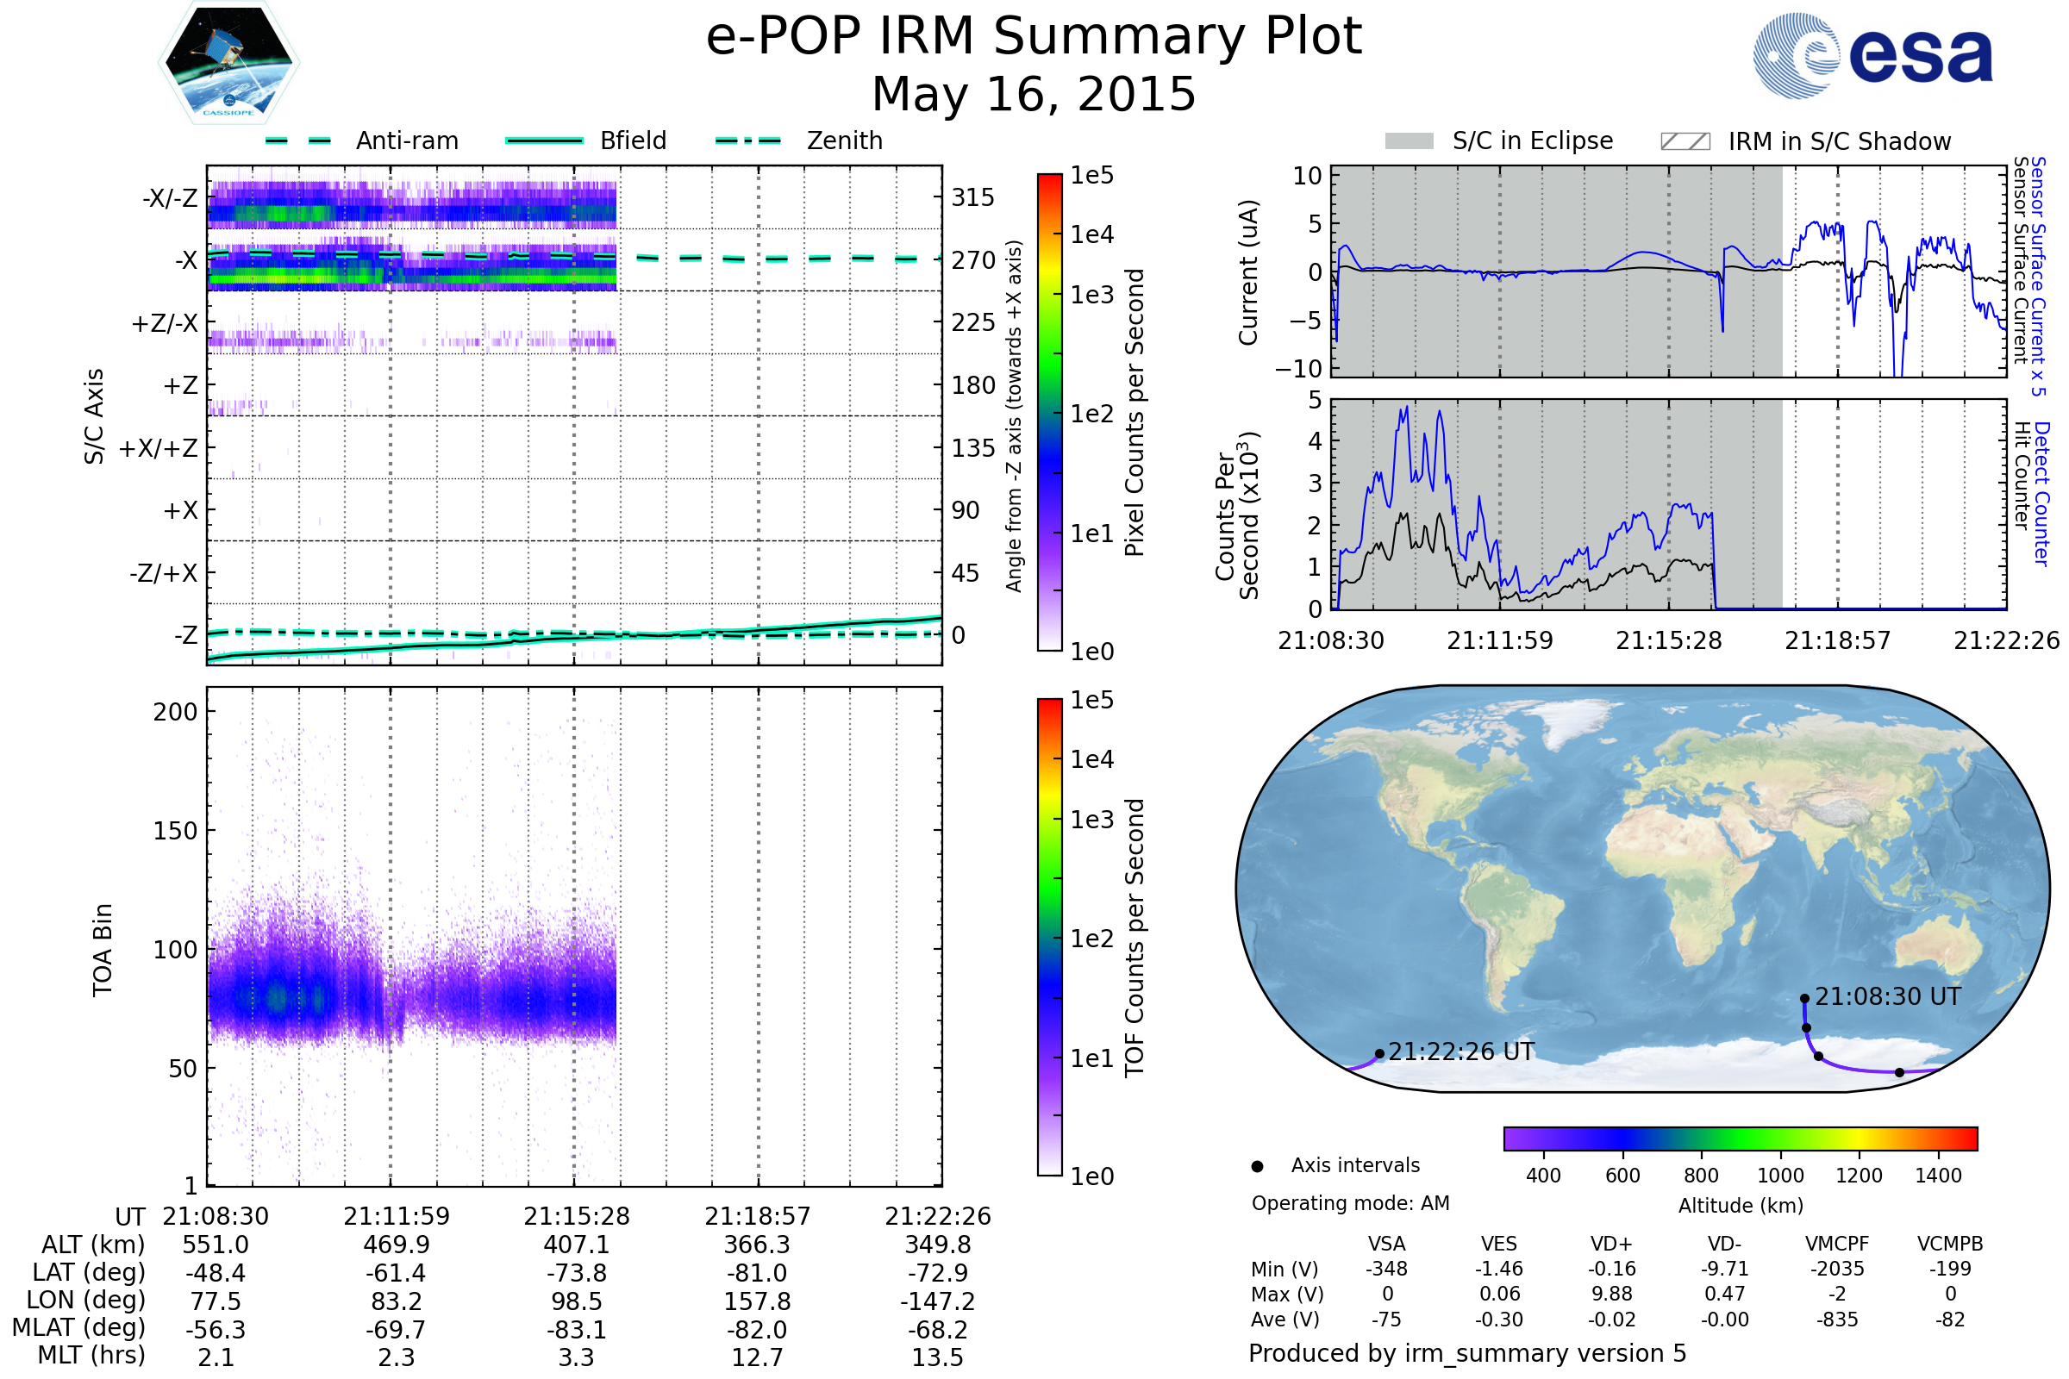Click the 21:08:30 UT start point on map
This screenshot has height=1379, width=2069.
click(x=1804, y=998)
